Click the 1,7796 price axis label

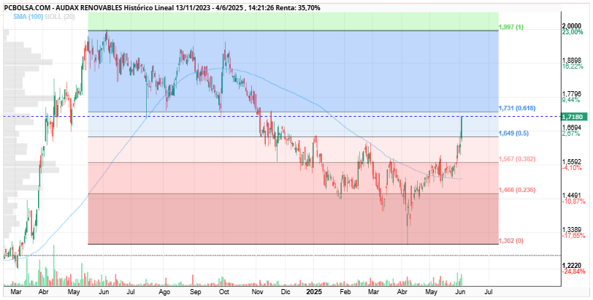click(573, 93)
